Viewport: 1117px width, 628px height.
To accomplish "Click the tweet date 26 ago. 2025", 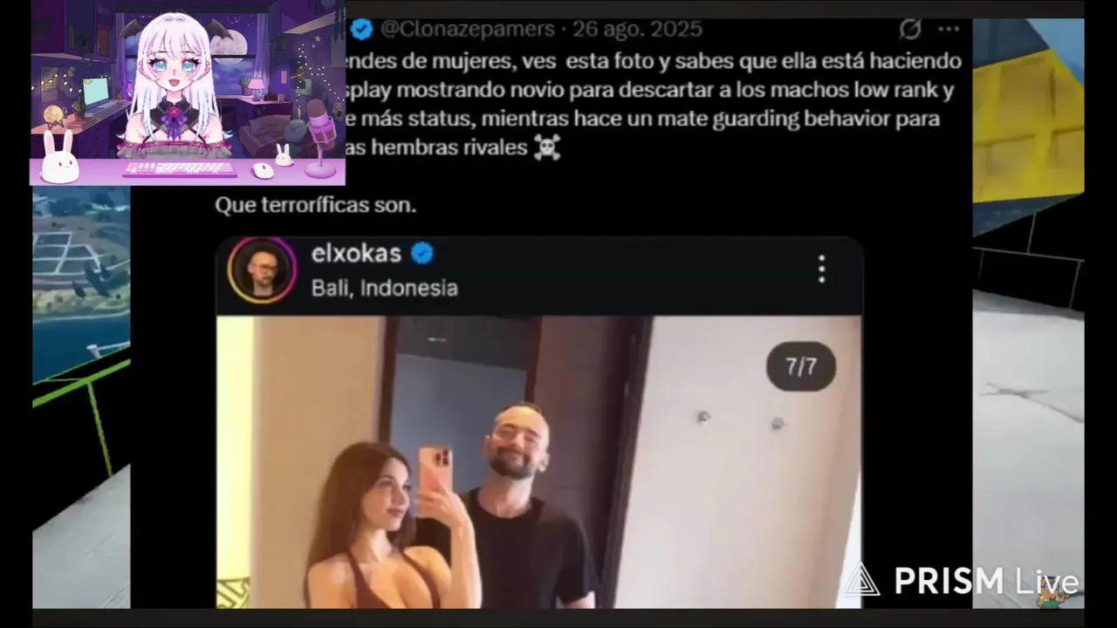I will pos(637,29).
